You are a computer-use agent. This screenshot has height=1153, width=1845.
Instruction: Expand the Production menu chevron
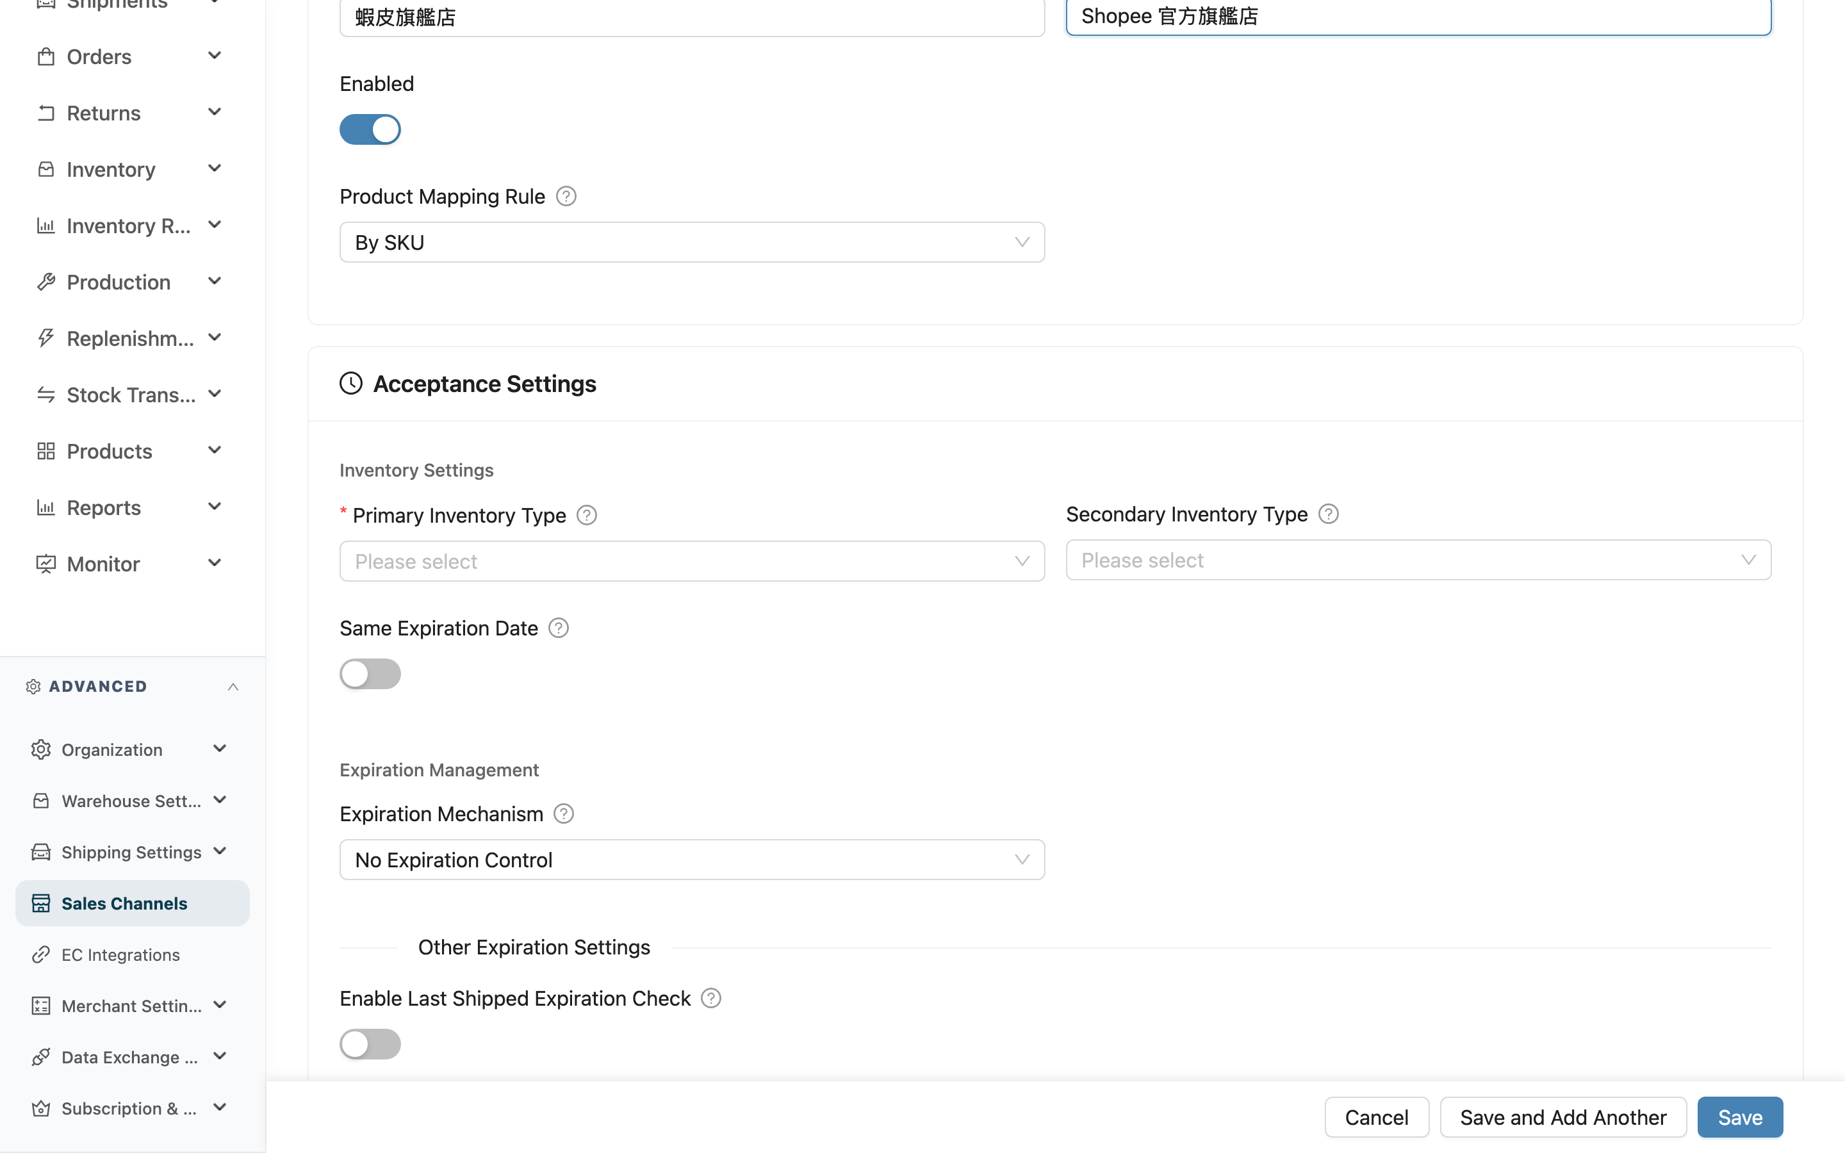(215, 281)
